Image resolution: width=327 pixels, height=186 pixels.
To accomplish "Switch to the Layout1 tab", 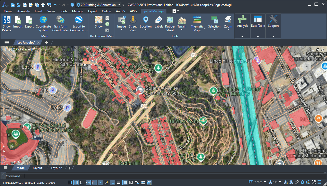I will coord(38,168).
